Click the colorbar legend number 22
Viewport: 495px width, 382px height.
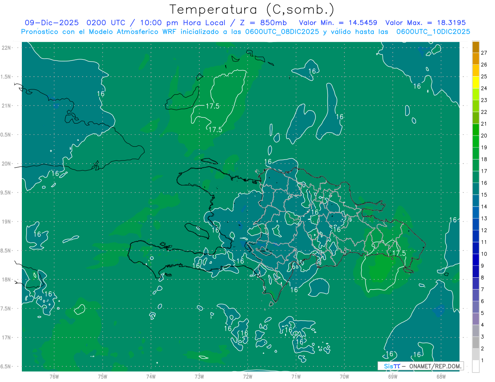coord(484,112)
